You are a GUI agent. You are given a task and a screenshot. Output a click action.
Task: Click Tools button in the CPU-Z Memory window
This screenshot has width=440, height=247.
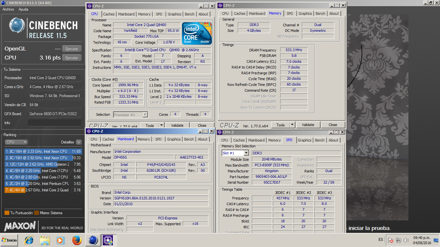281,125
